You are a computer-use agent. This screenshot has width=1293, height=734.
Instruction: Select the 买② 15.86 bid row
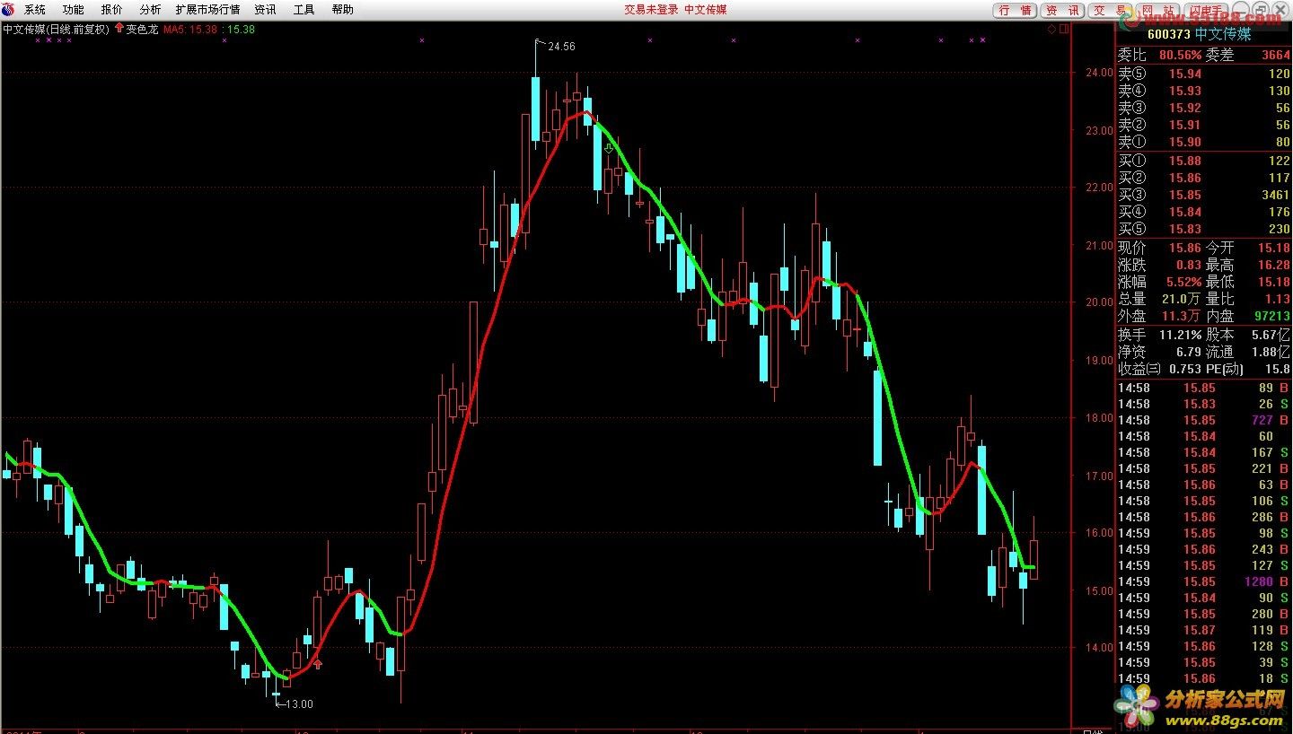[1203, 178]
